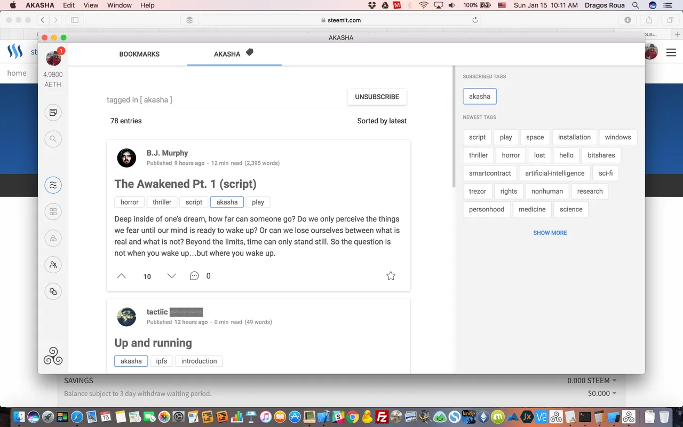683x427 pixels.
Task: Click Spotlight search in menu bar
Action: click(636, 5)
